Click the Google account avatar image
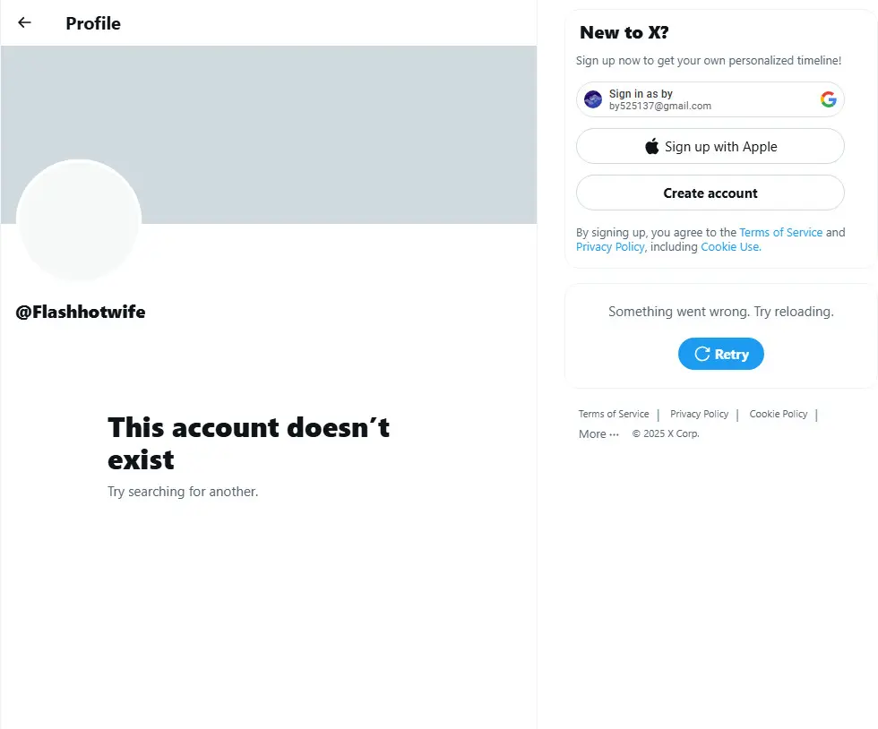Screen dimensions: 878x729 (x=592, y=99)
